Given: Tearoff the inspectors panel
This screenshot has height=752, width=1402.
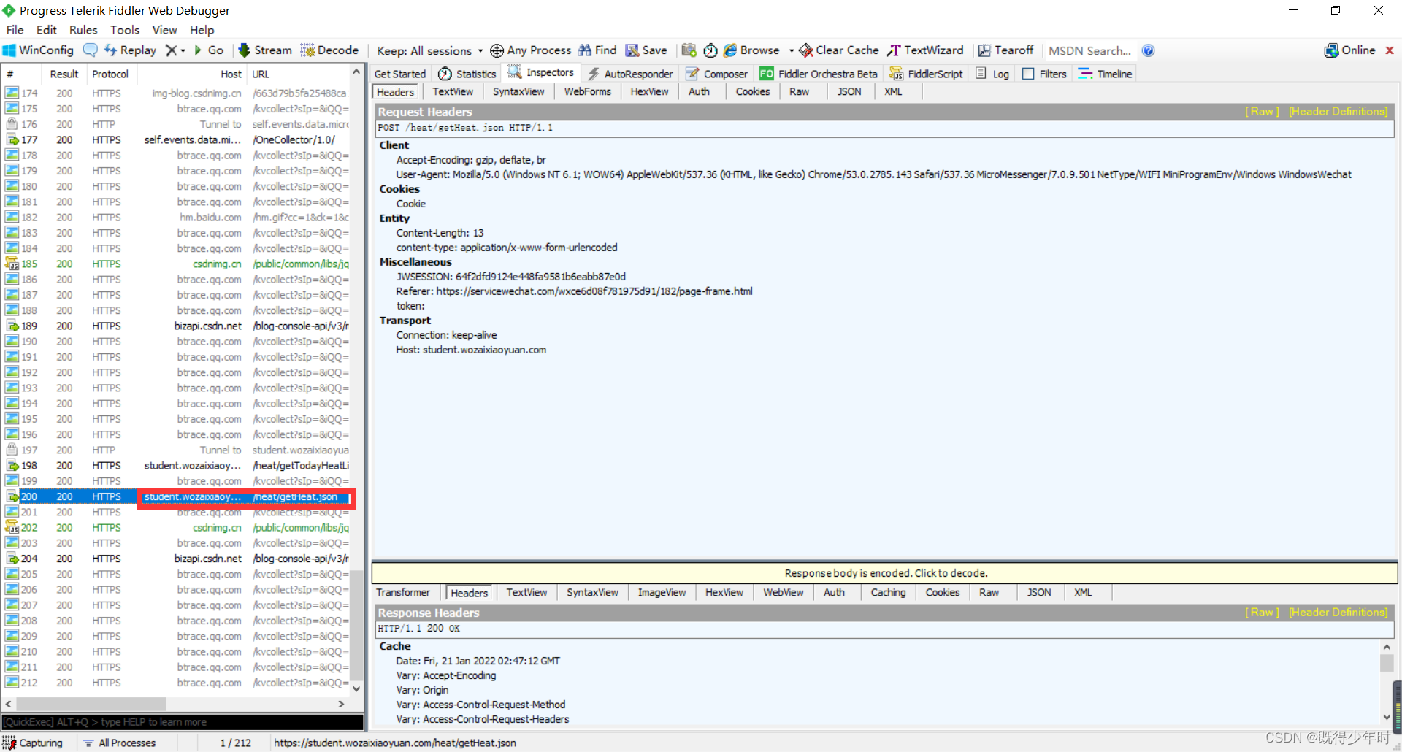Looking at the screenshot, I should tap(1006, 50).
